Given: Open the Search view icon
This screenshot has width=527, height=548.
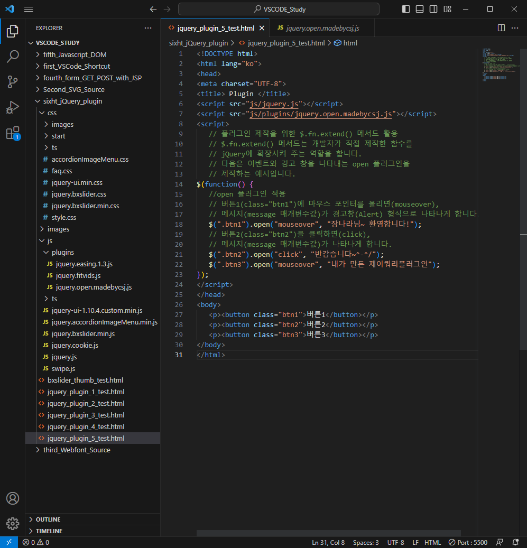Looking at the screenshot, I should tap(13, 56).
